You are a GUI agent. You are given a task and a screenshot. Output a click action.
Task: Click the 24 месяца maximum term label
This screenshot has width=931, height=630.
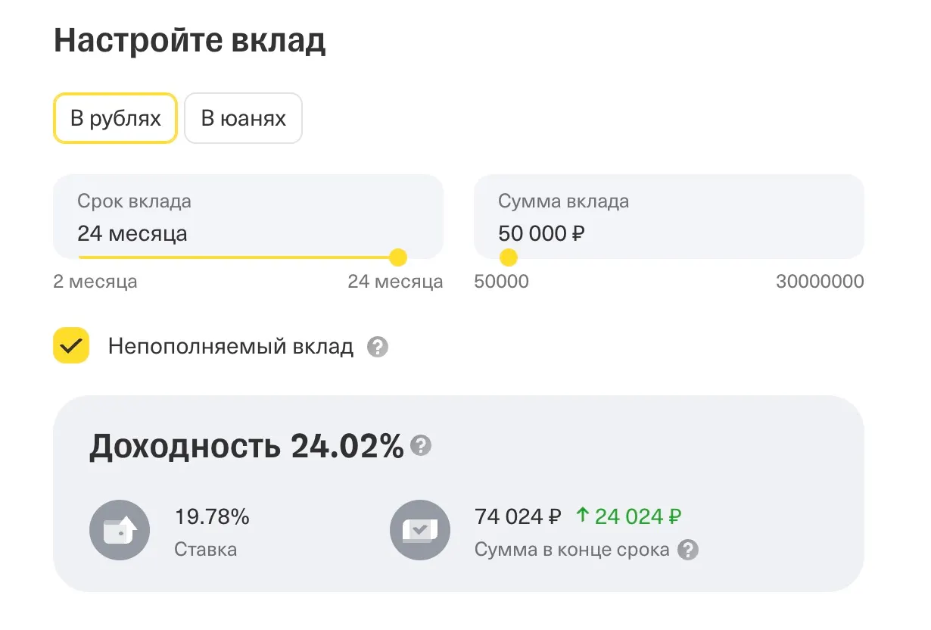[x=395, y=282]
